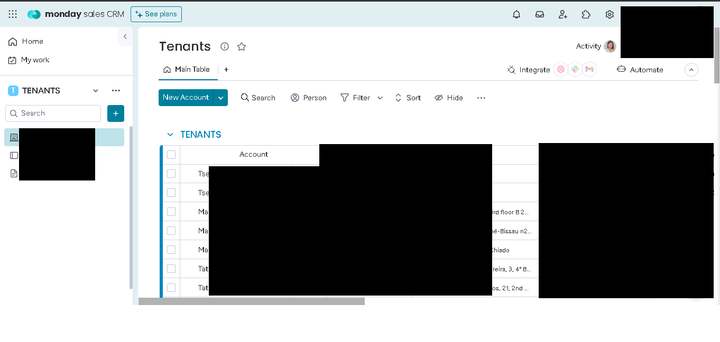Go to Home in sidebar
The image size is (720, 342).
[x=26, y=41]
